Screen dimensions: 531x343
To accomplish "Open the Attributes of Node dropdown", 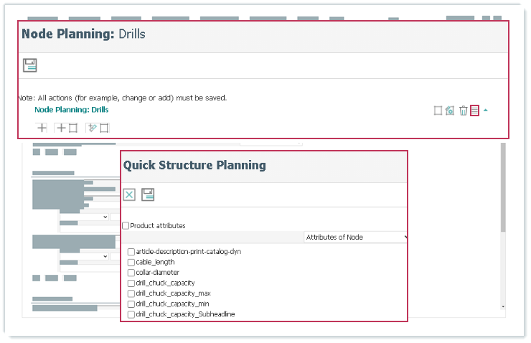I will pos(355,237).
